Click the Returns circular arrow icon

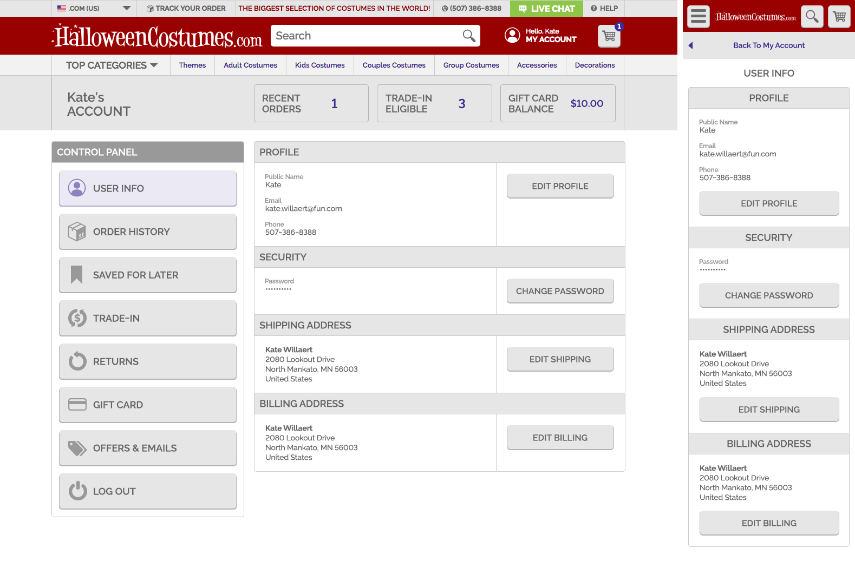click(77, 361)
